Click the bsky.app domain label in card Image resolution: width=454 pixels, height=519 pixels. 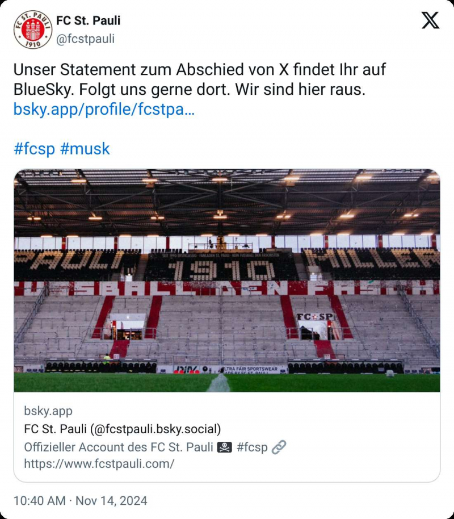(x=48, y=411)
